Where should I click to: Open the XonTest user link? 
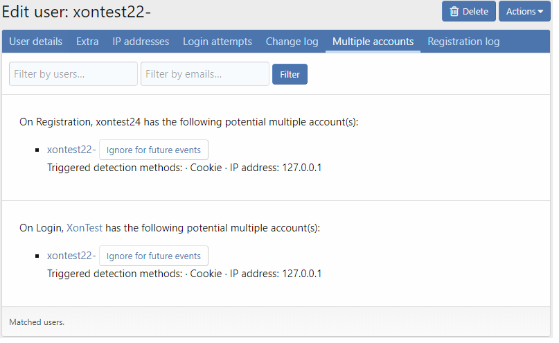[85, 228]
